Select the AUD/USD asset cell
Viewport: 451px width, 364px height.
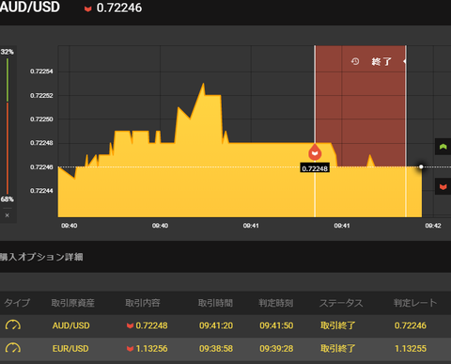(x=70, y=325)
